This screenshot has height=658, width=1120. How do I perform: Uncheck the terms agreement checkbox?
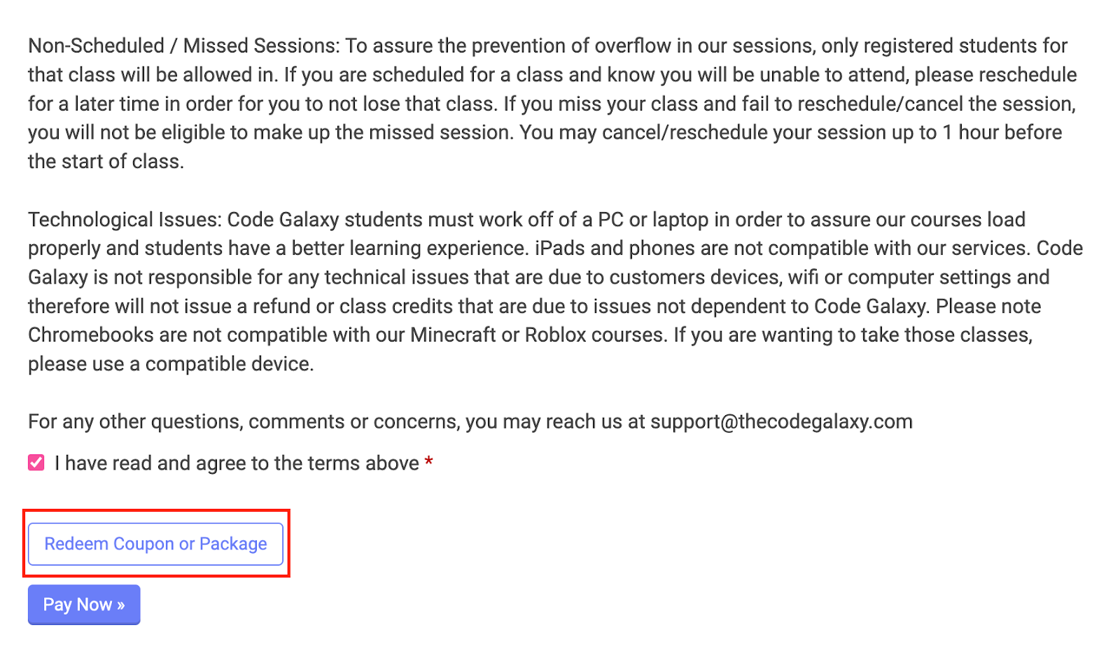36,463
